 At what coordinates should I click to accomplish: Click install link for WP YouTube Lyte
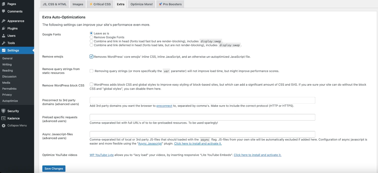(258, 155)
